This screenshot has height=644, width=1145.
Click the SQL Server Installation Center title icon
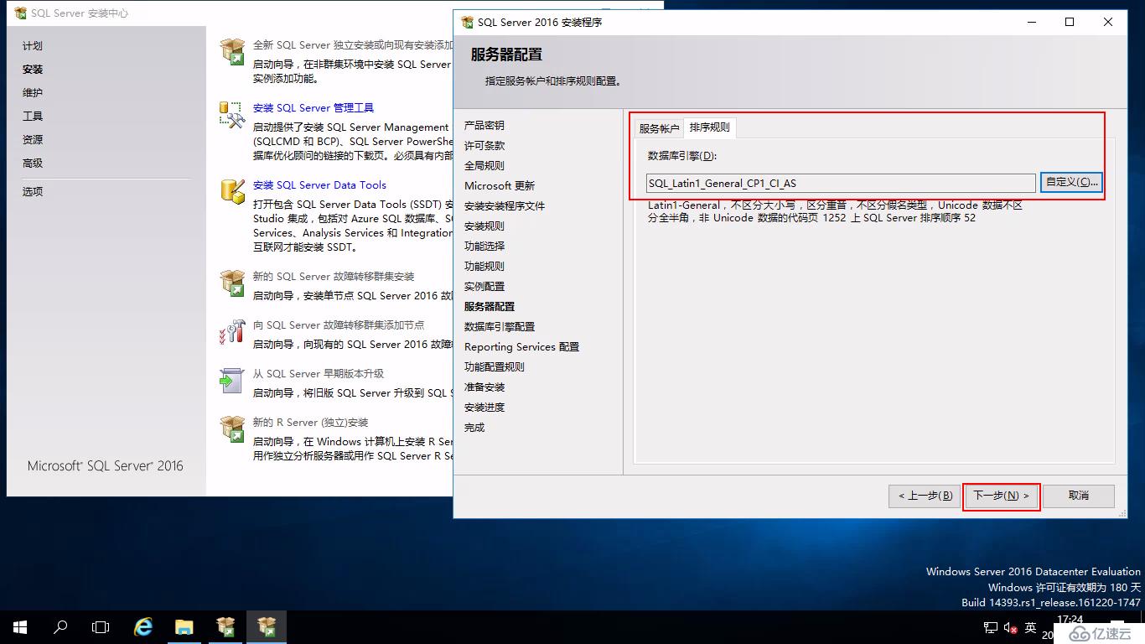tap(20, 13)
